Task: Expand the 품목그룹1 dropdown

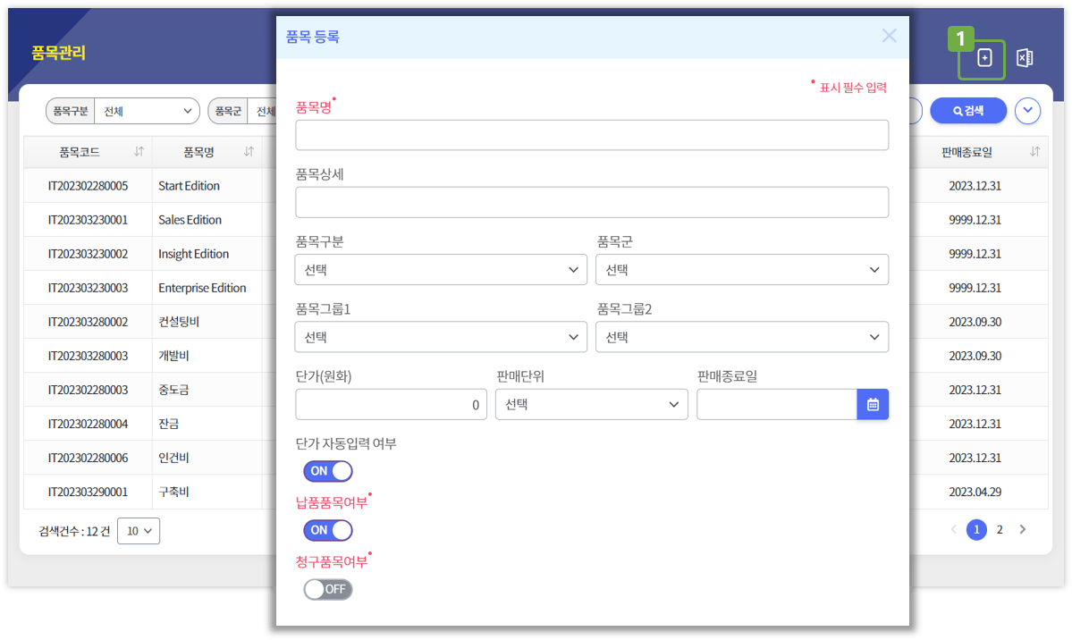Action: [x=441, y=337]
